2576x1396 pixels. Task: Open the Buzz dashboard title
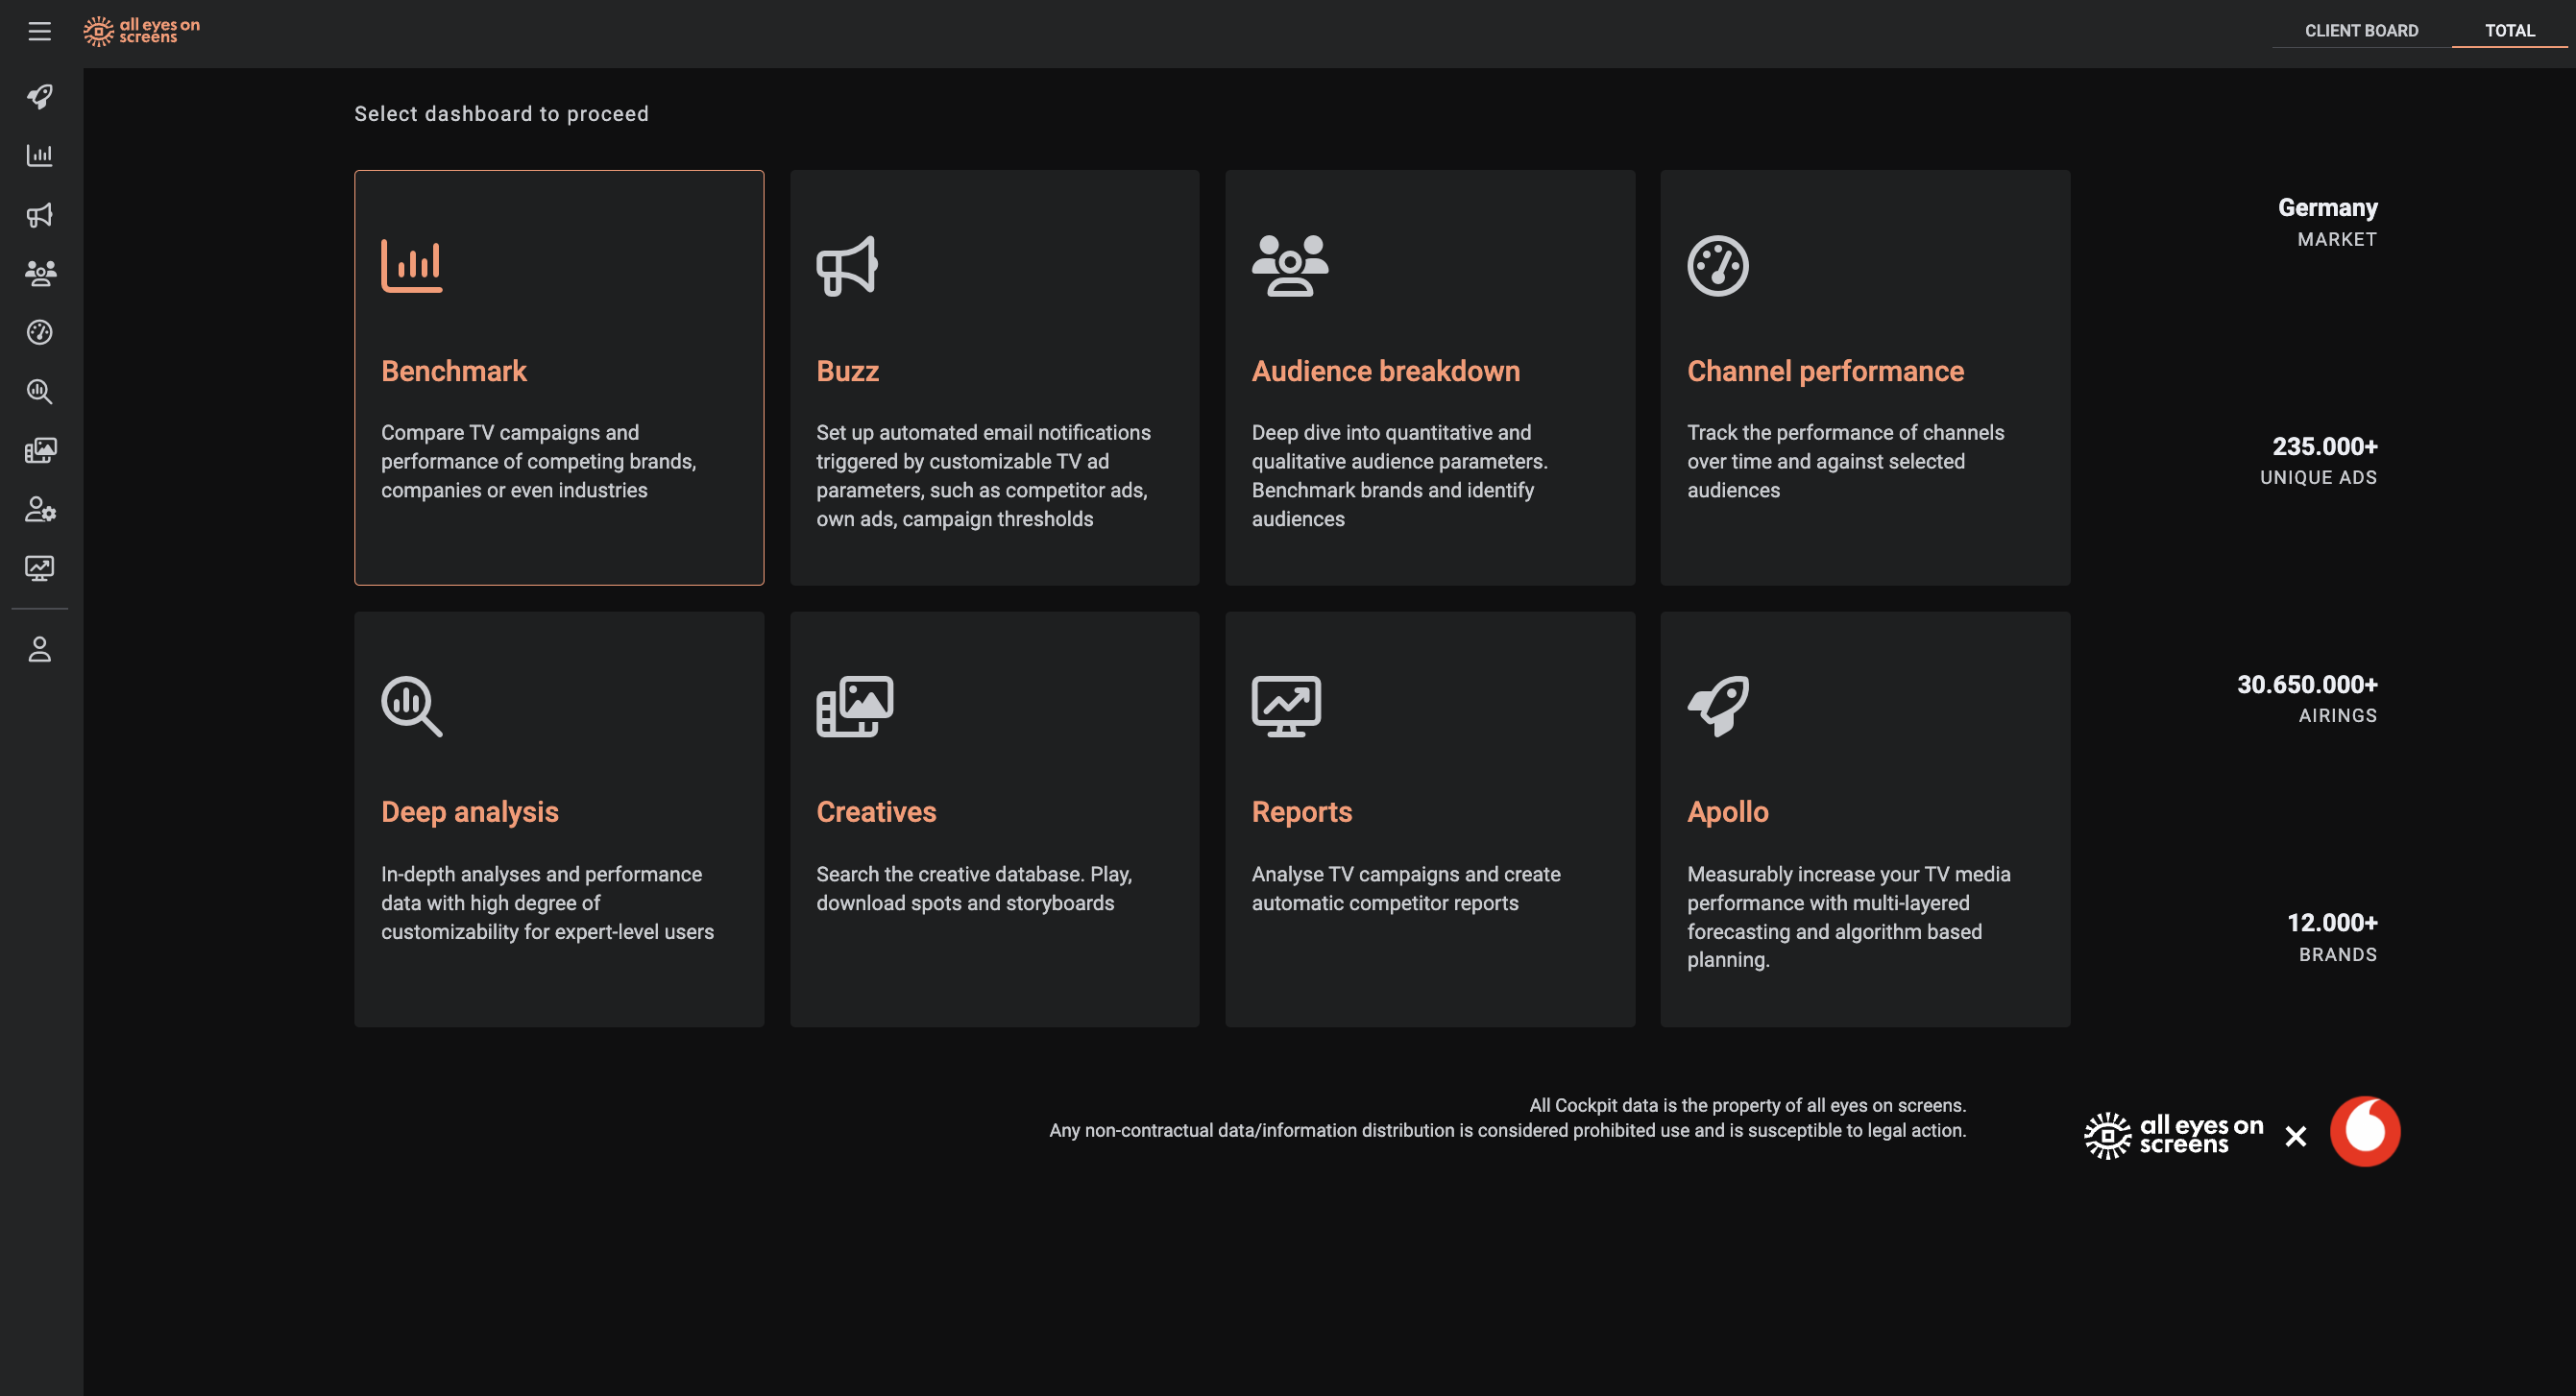tap(847, 372)
